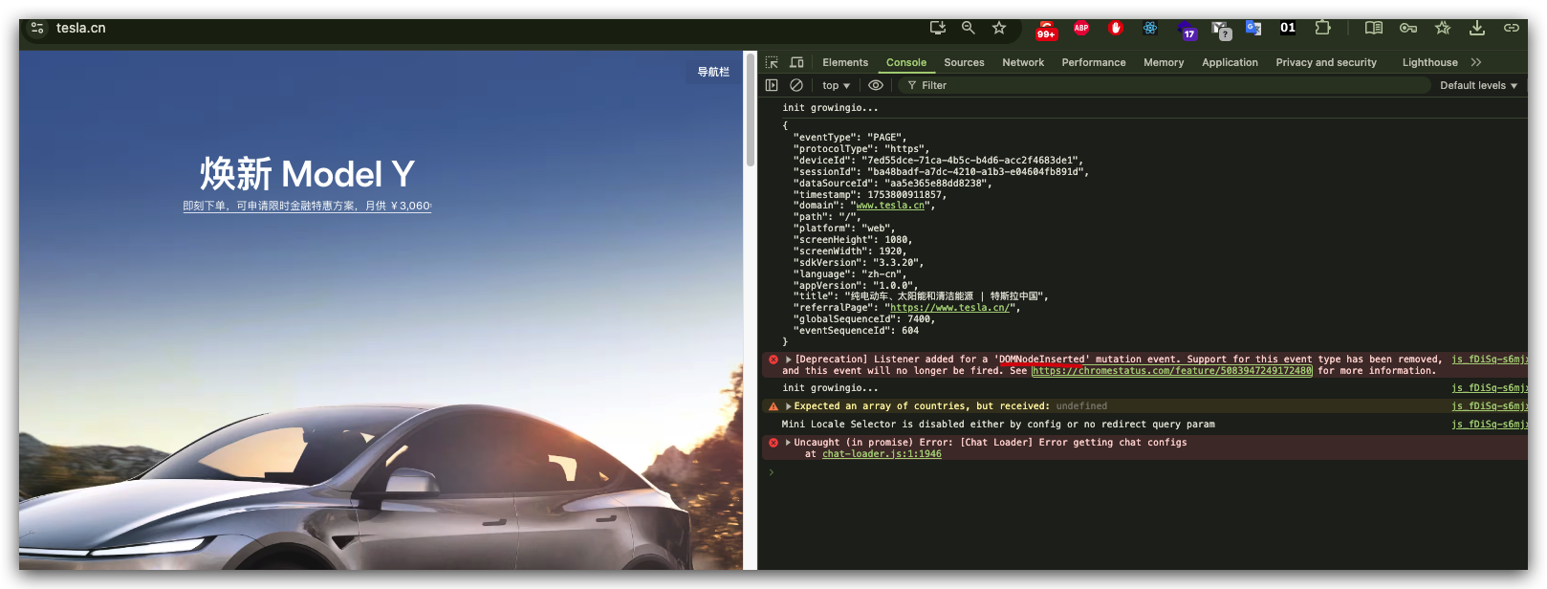1547x589 pixels.
Task: Bookmark this page with the star icon
Action: 999,28
